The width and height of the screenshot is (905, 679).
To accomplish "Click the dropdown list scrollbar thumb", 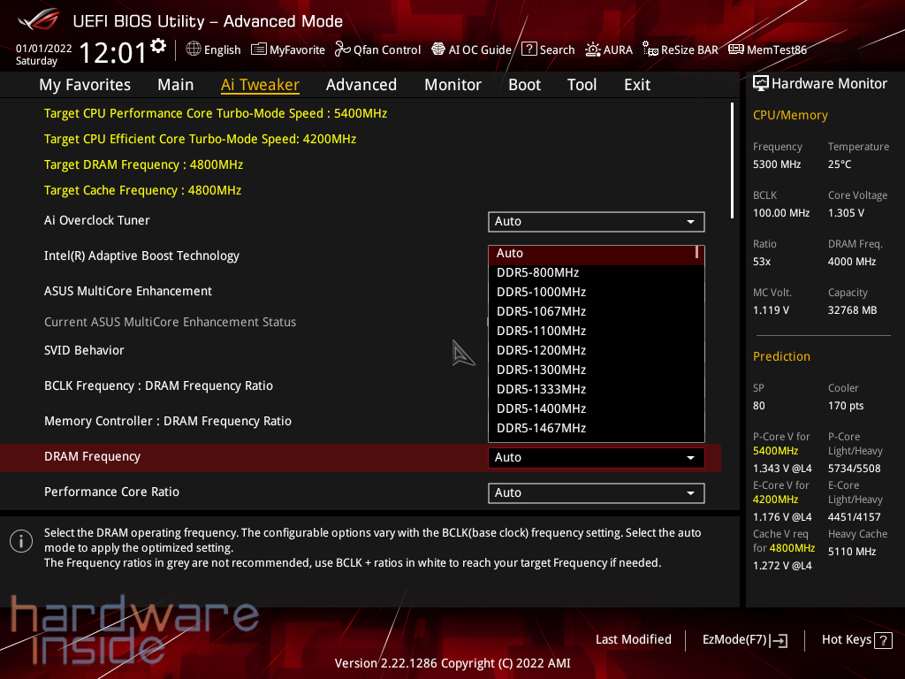I will point(697,252).
